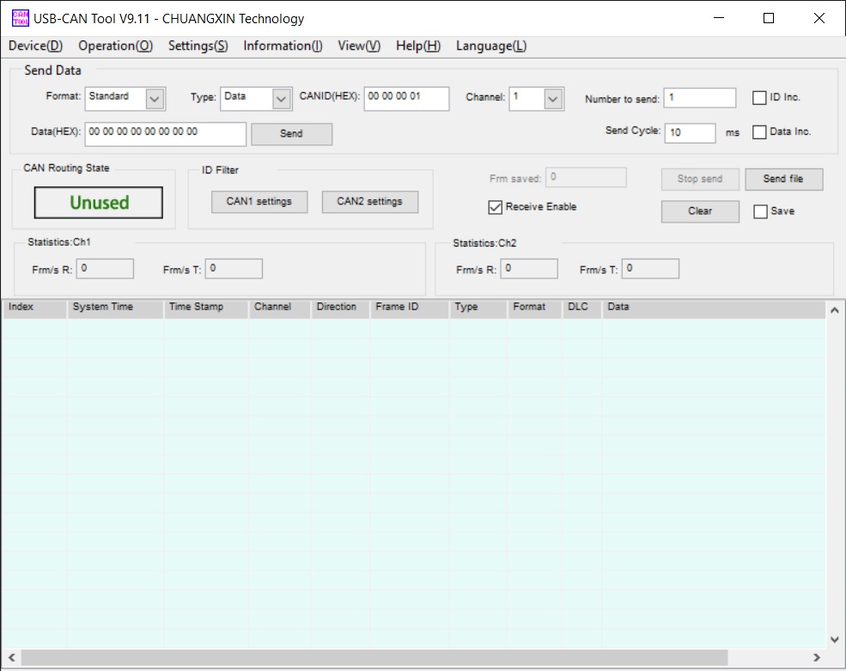Viewport: 846px width, 671px height.
Task: Open the Language menu
Action: [x=491, y=46]
